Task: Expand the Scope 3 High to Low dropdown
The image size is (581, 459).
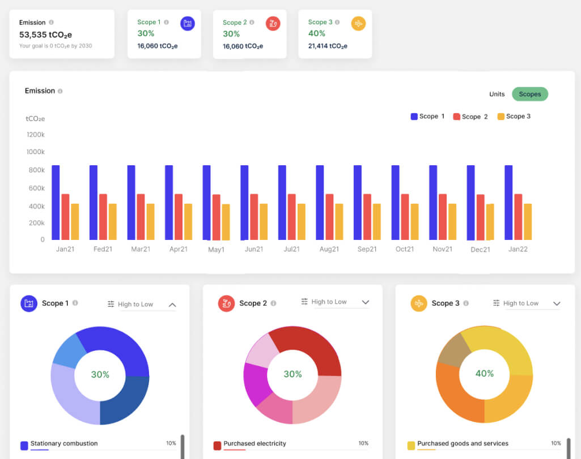Action: tap(557, 304)
